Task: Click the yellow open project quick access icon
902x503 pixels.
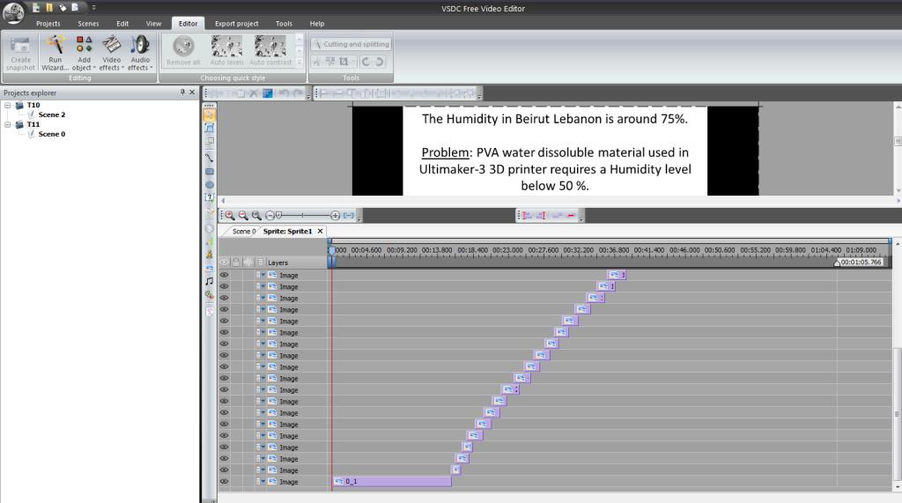Action: (49, 7)
